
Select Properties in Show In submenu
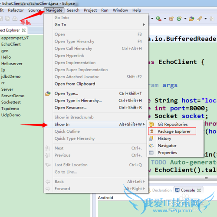[x=175, y=153]
